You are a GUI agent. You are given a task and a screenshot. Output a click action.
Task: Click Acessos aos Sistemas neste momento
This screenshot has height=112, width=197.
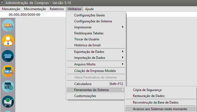tap(160, 109)
